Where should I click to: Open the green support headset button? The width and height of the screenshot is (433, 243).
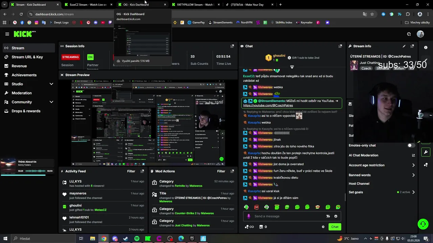click(423, 224)
